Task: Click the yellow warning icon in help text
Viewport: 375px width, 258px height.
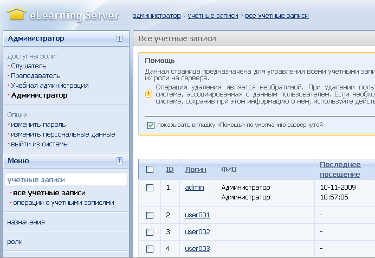Action: [148, 93]
